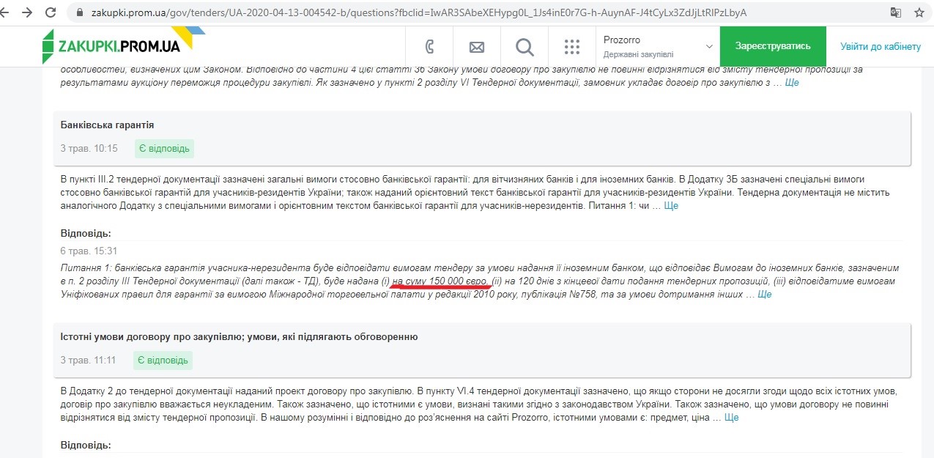
Task: Open the apps grid icon
Action: pyautogui.click(x=572, y=47)
